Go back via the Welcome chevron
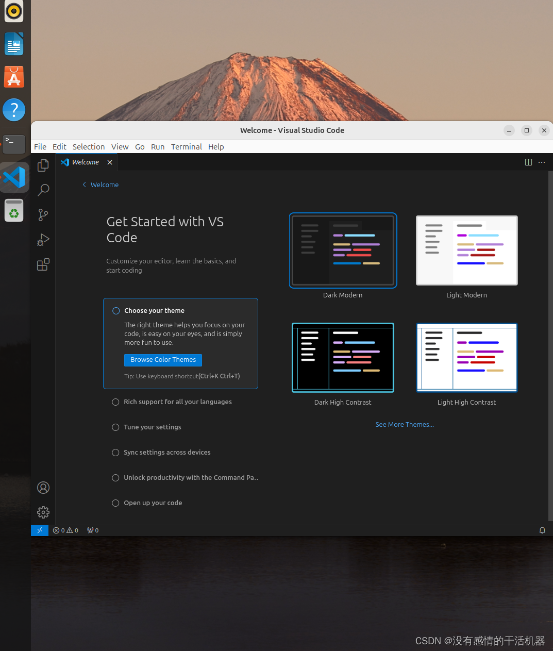The width and height of the screenshot is (553, 651). point(85,185)
